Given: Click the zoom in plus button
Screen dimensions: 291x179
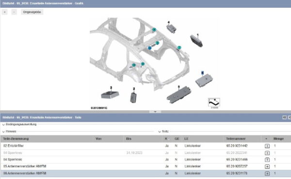Looking at the screenshot, I should pos(5,12).
